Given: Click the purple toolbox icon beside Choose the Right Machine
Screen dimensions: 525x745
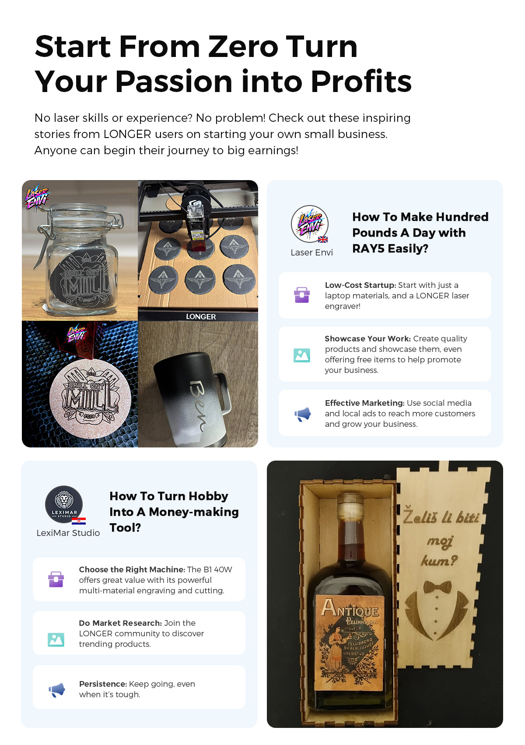Looking at the screenshot, I should point(56,579).
